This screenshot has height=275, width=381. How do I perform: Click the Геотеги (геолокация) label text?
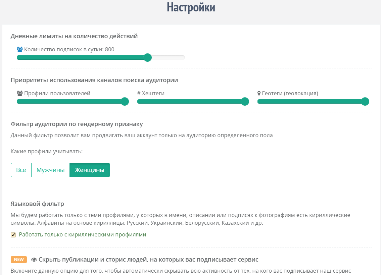click(x=290, y=94)
